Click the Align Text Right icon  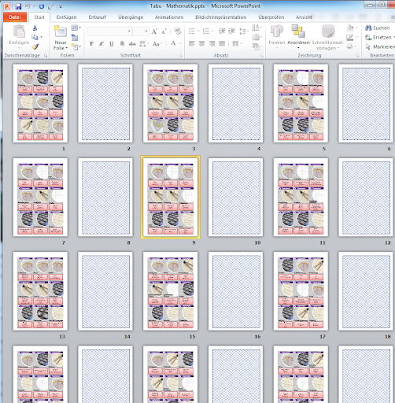coord(212,43)
